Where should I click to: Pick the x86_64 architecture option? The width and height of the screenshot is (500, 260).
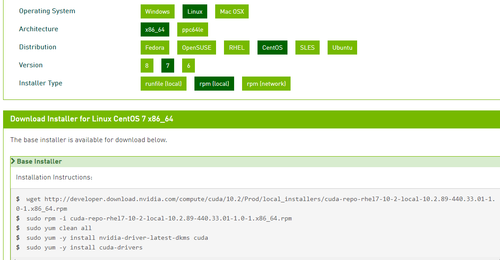point(155,29)
